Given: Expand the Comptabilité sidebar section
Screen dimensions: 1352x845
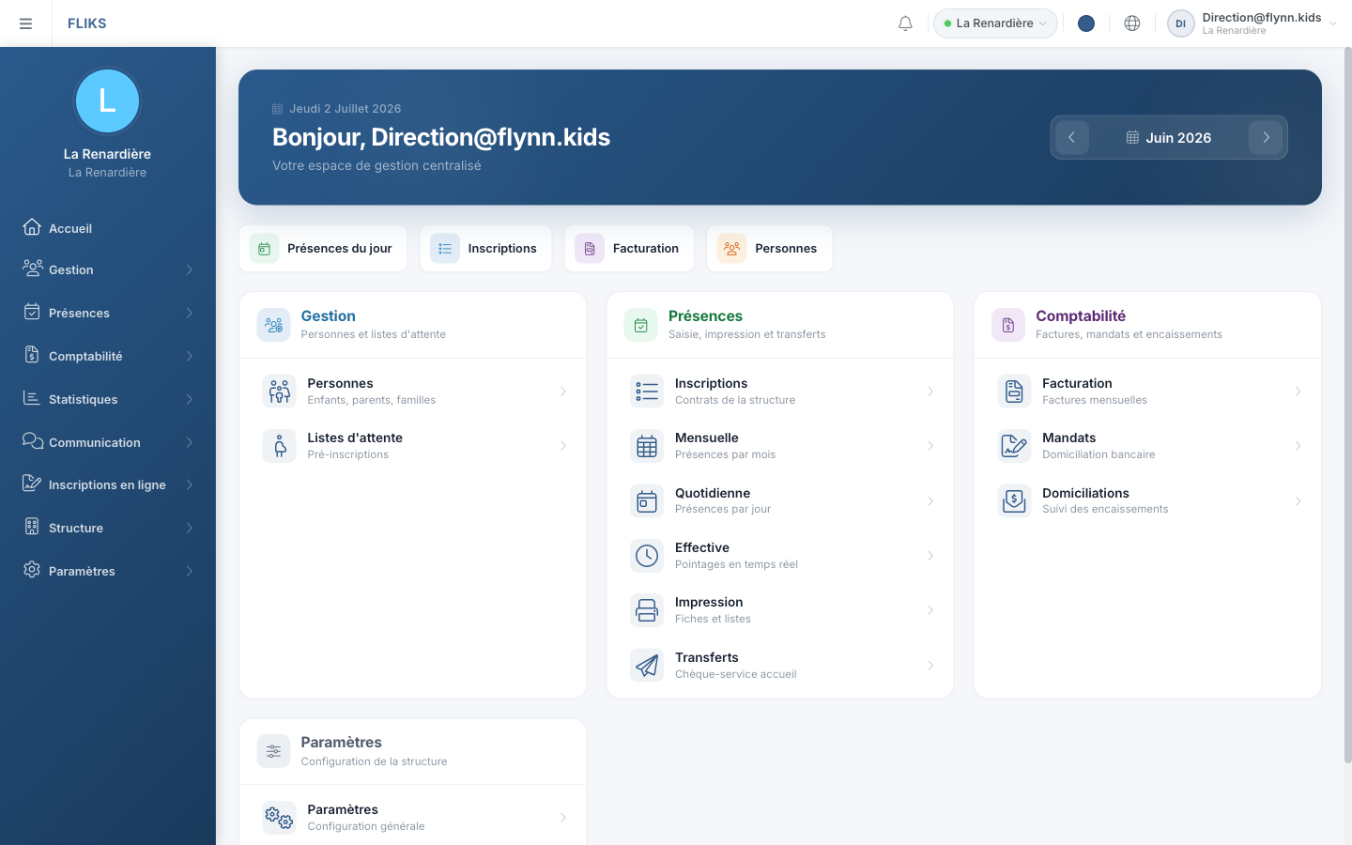Looking at the screenshot, I should 108,356.
